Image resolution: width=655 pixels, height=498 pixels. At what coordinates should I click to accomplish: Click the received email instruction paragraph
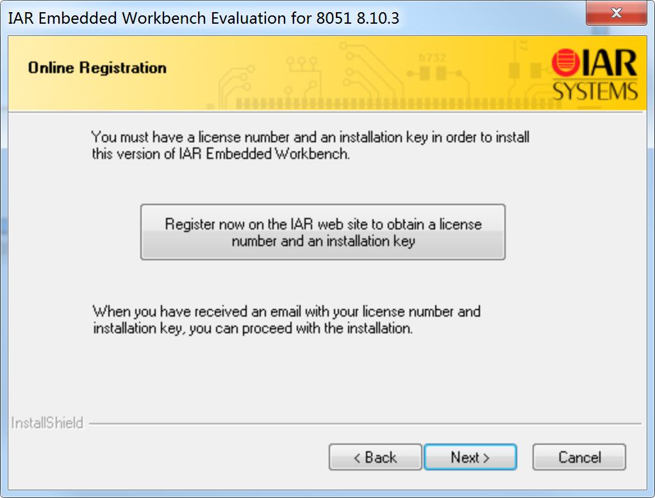point(286,320)
